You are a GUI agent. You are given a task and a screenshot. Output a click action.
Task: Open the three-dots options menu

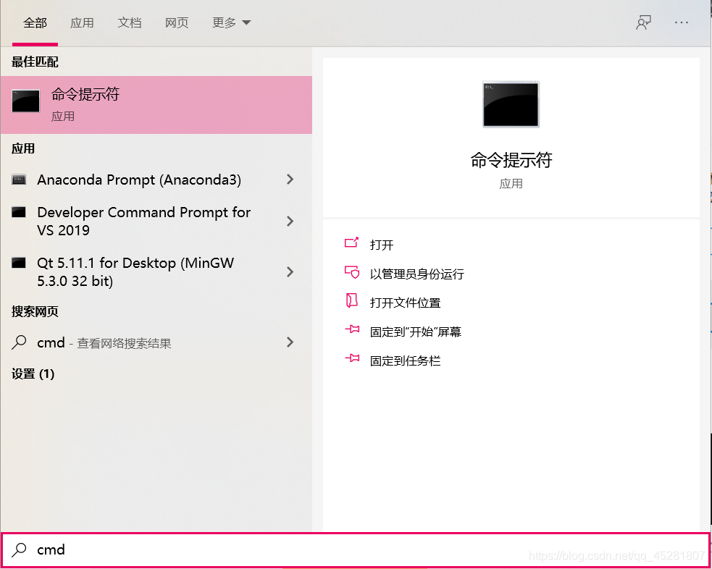coord(682,22)
